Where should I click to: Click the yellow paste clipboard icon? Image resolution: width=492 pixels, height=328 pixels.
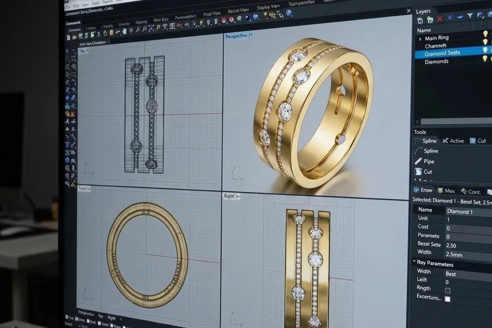click(x=111, y=33)
